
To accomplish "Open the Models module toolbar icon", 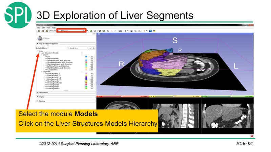I will (104, 31).
